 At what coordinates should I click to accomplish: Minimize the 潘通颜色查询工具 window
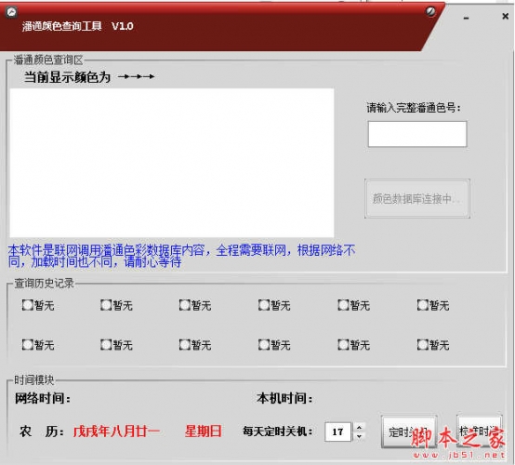(x=466, y=18)
